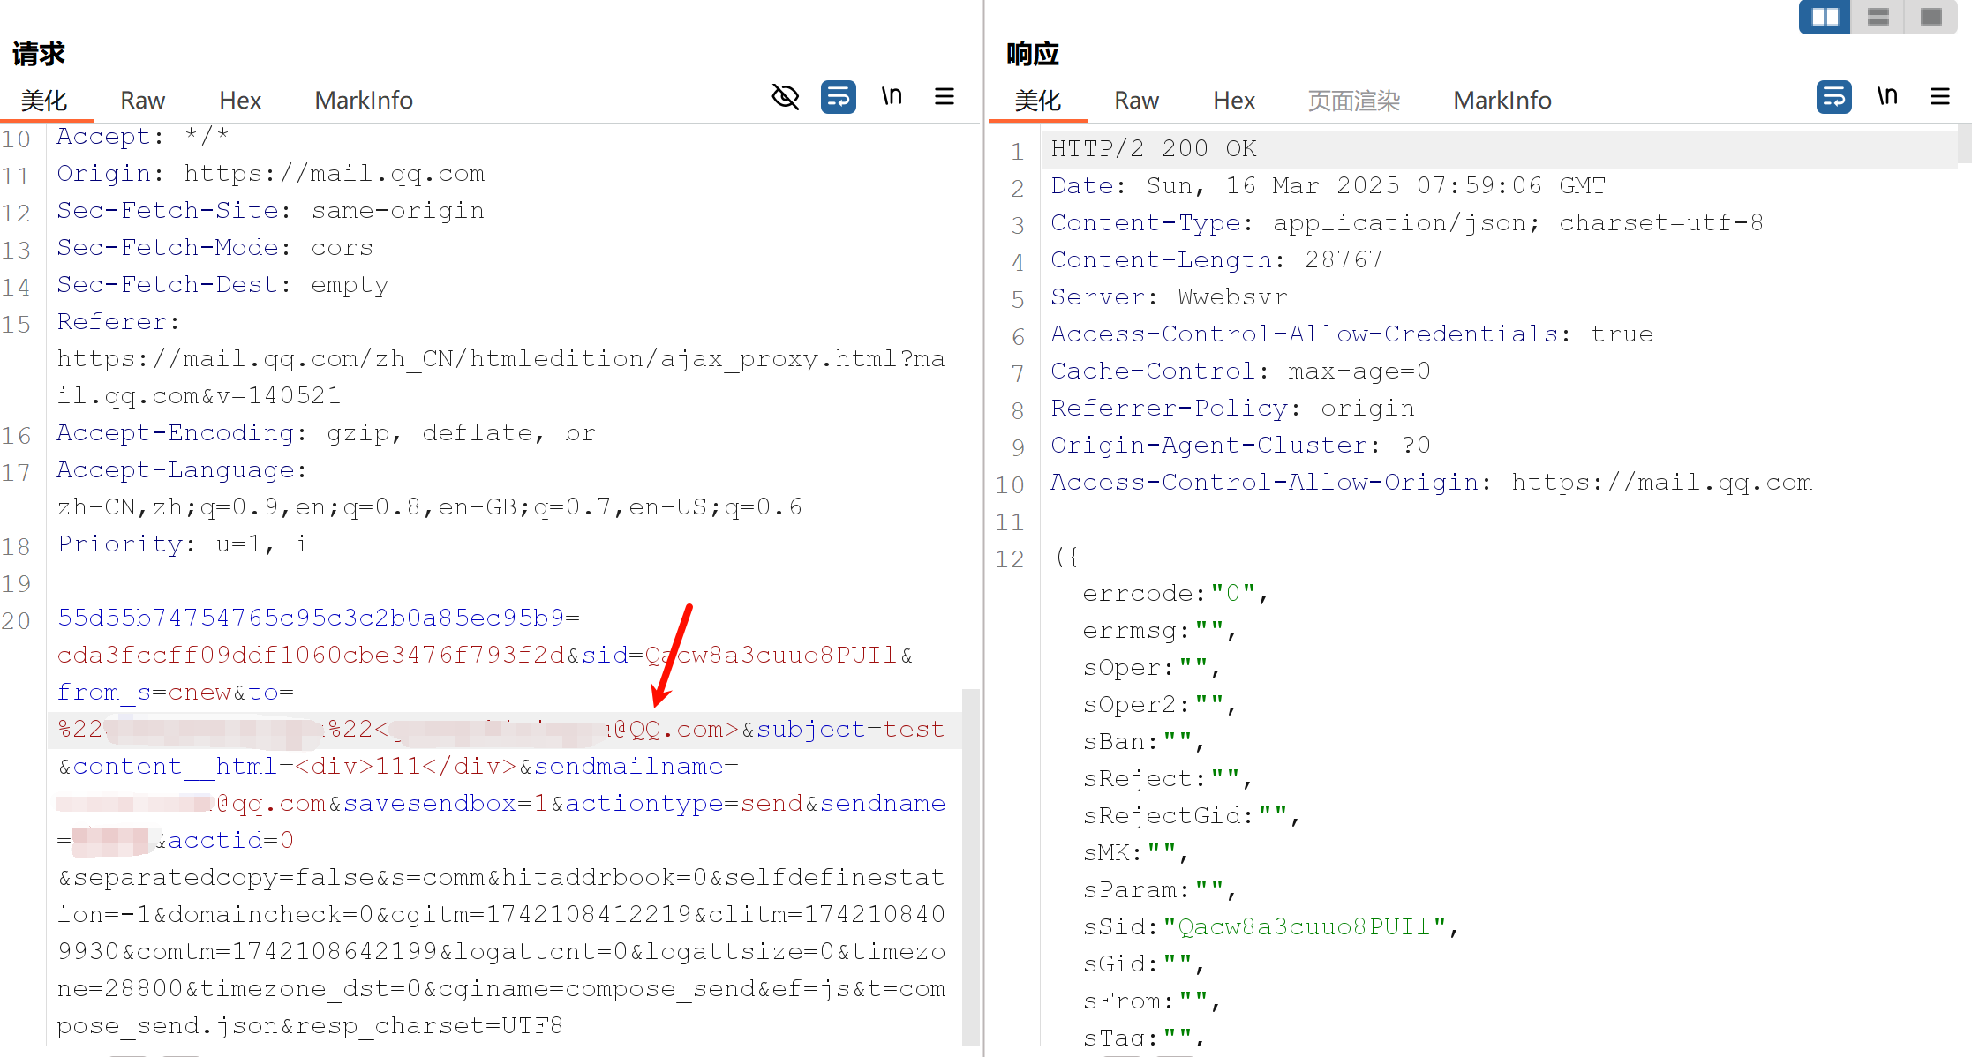The height and width of the screenshot is (1057, 1972).
Task: Click actiontype=send parameter in request body
Action: 684,803
